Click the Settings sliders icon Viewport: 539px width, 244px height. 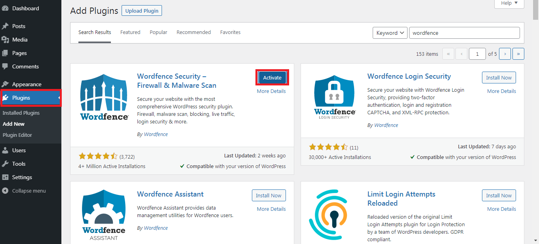click(5, 177)
